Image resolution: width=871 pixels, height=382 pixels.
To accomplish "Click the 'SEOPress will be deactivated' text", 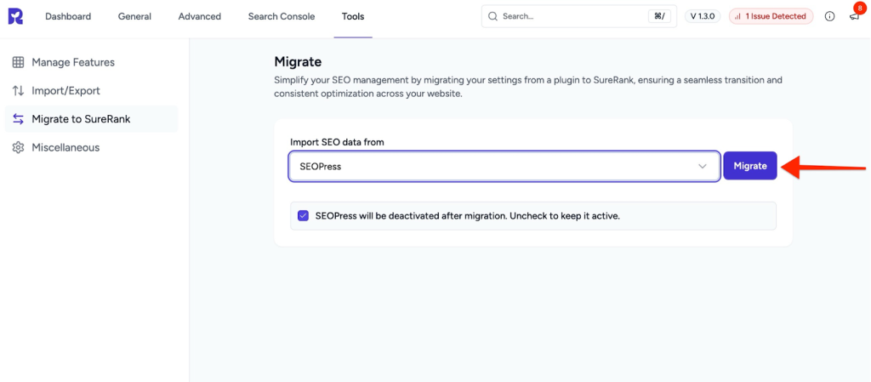I will coord(467,215).
